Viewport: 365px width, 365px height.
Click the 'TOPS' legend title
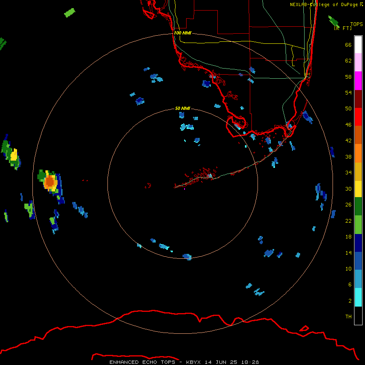tap(356, 24)
